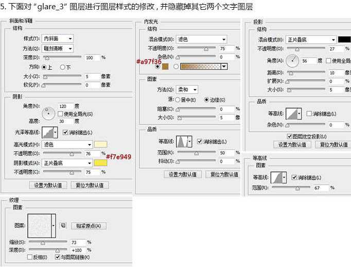The image size is (351, 267).
Task: Toggle Link with Layer checkbox in texture
Action: pyautogui.click(x=58, y=257)
